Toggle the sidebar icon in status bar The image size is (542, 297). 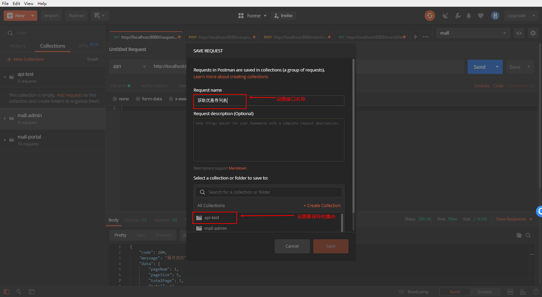(6, 292)
